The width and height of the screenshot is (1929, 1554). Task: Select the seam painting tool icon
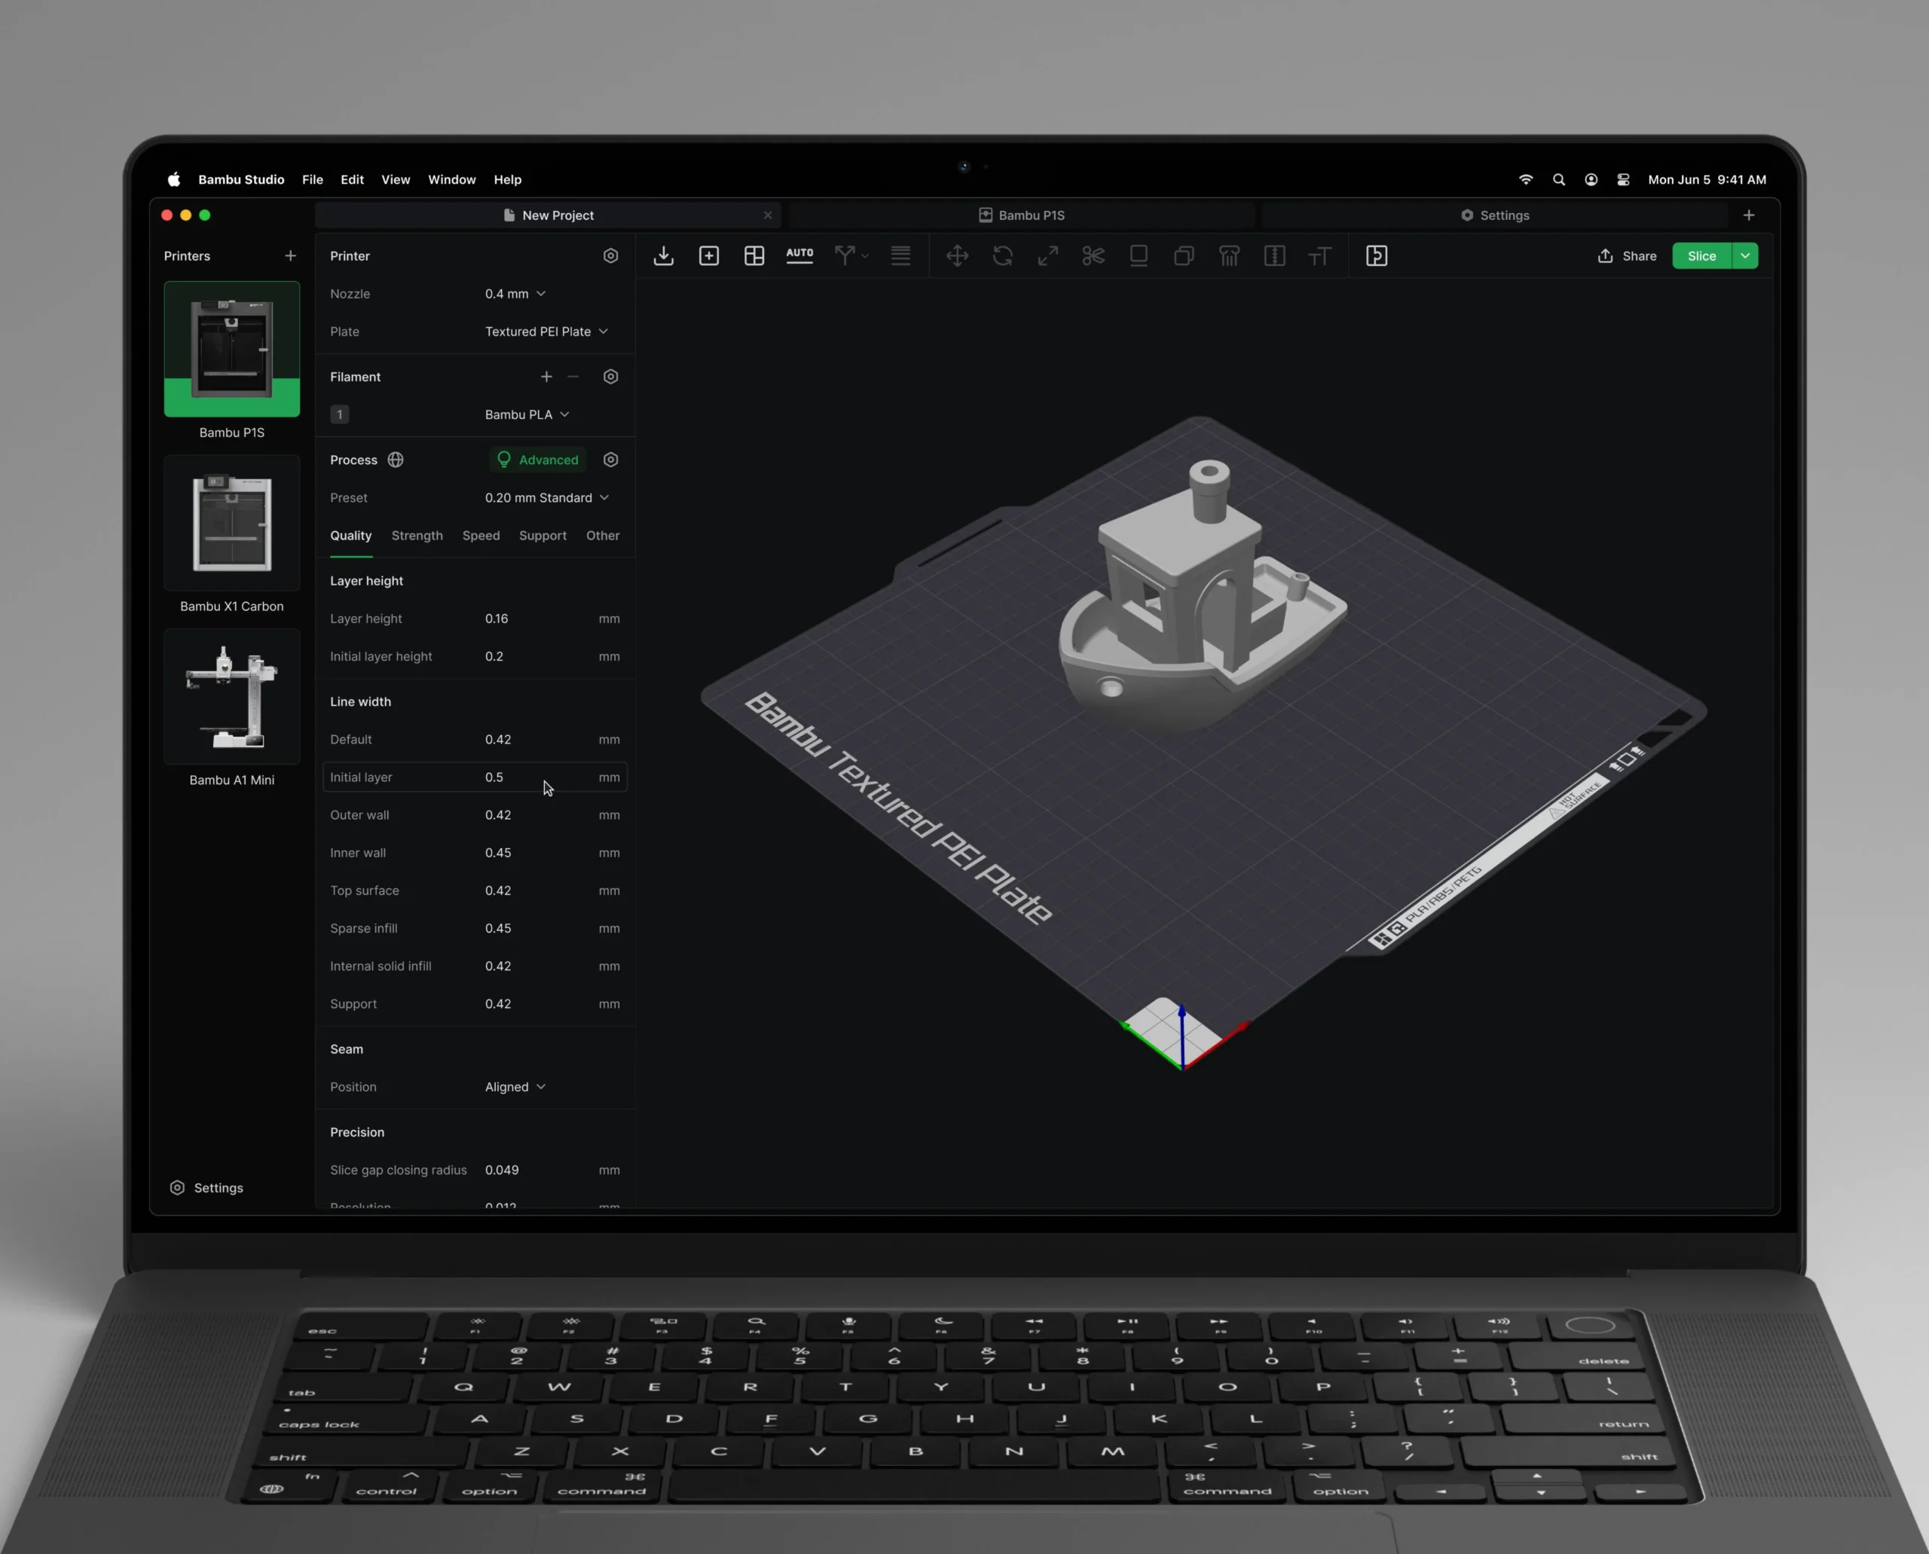click(x=1274, y=256)
